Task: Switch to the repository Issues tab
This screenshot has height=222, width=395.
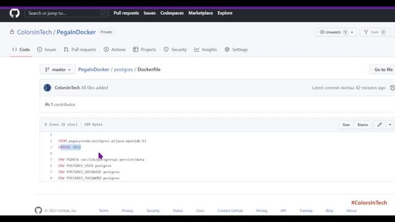Action: (47, 49)
